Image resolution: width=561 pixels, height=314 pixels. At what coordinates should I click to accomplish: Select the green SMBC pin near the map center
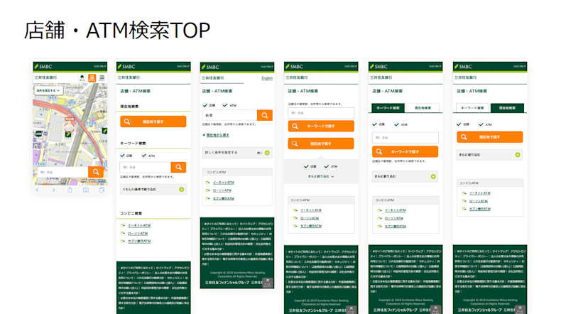click(x=68, y=134)
